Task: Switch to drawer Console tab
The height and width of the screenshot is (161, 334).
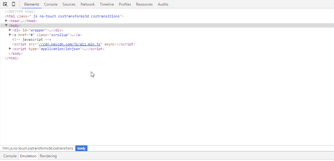Action: (x=10, y=156)
